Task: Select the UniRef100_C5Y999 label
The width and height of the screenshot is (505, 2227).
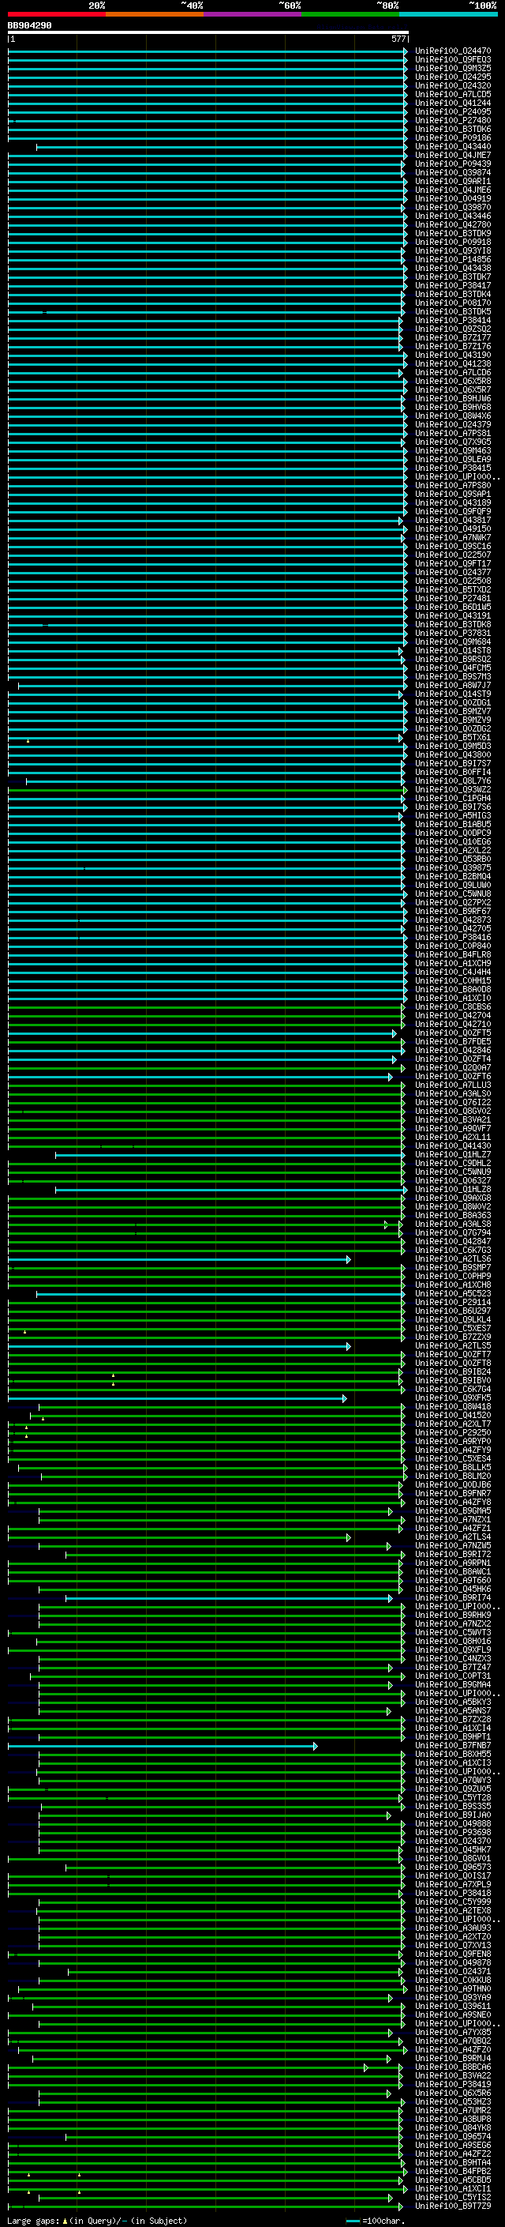Action: [x=453, y=1902]
